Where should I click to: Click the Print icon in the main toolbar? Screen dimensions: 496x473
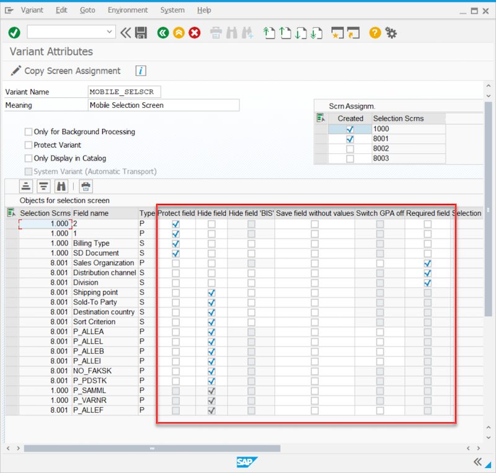[216, 33]
